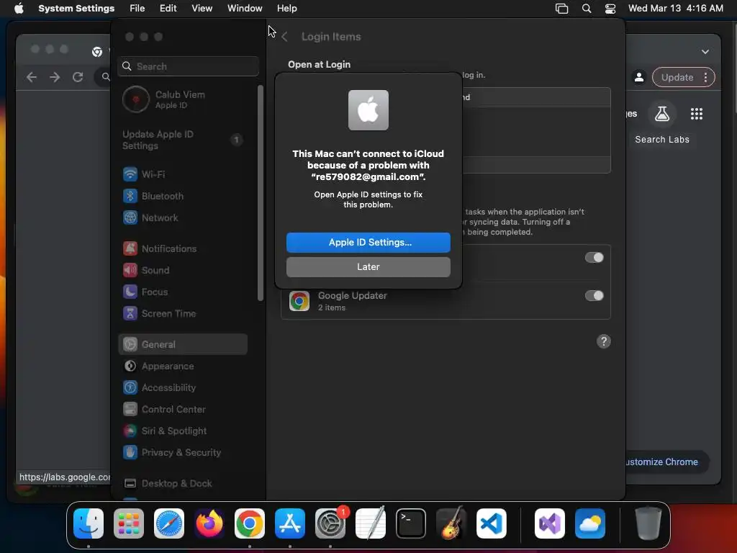Open App Store from the Dock

coord(290,523)
